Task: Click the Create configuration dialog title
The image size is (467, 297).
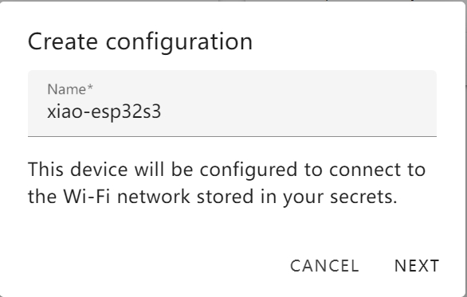Action: pos(140,42)
